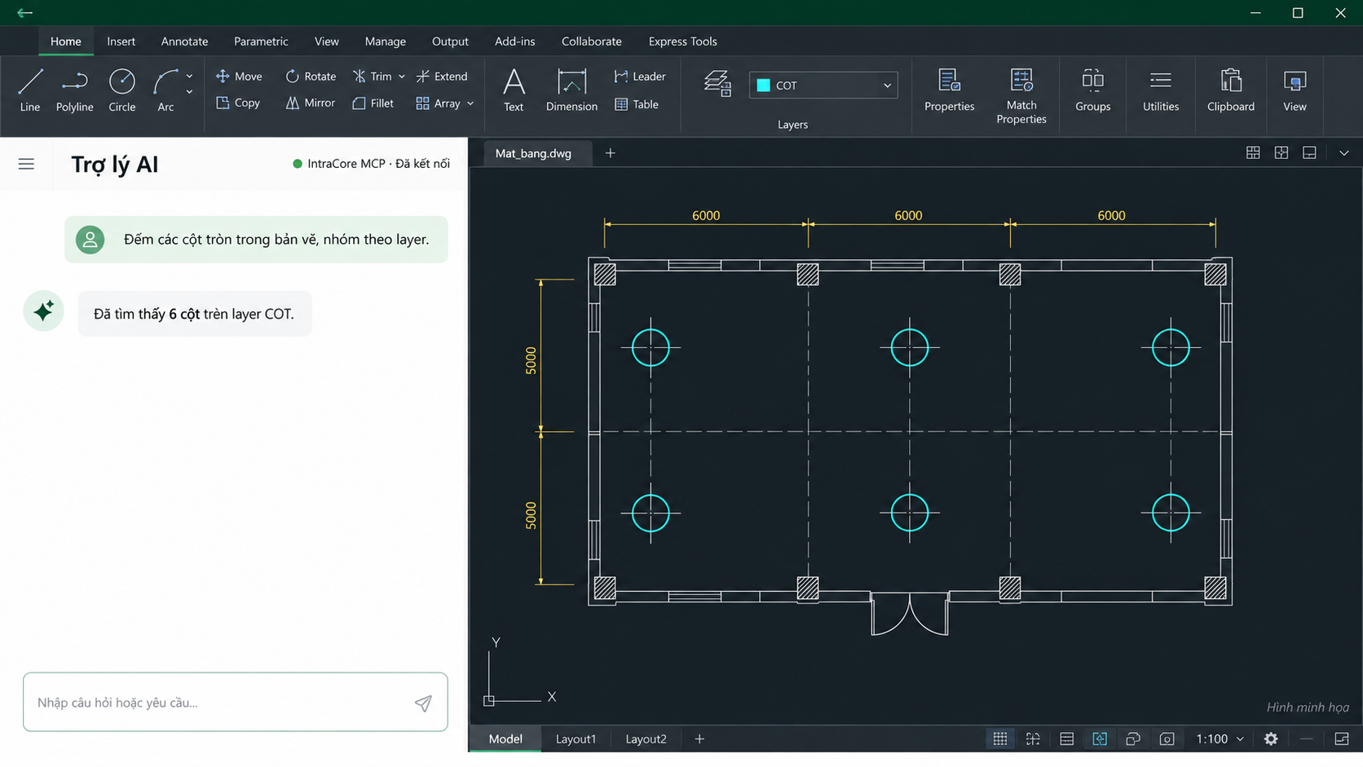The image size is (1363, 767).
Task: Insert a Table
Action: (637, 104)
